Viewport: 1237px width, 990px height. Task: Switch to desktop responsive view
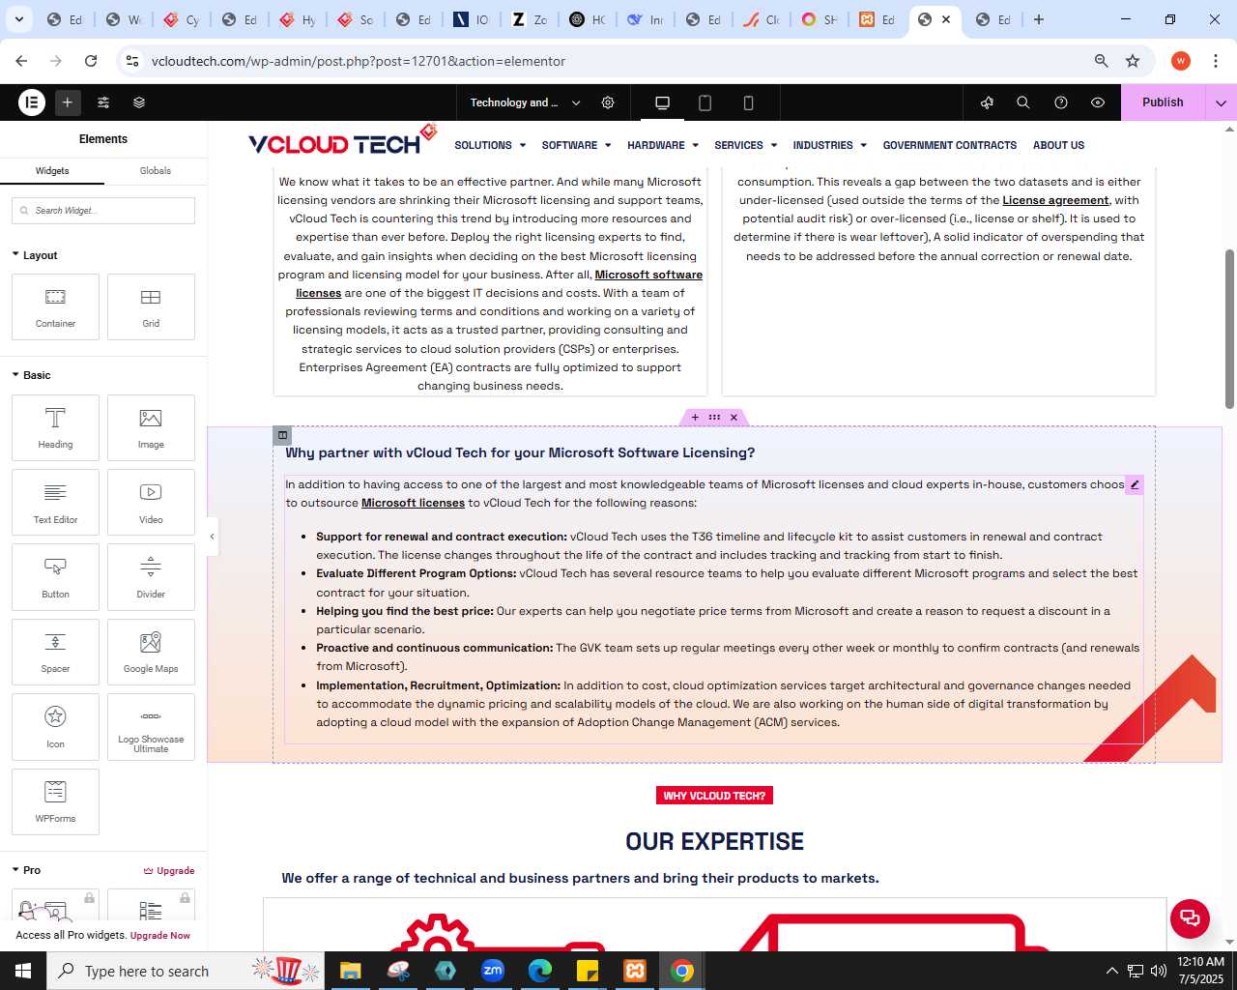pyautogui.click(x=662, y=102)
